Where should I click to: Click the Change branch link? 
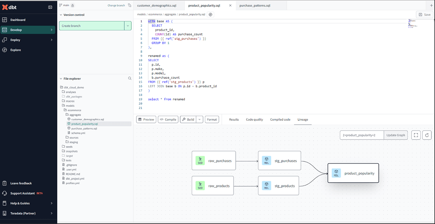tap(116, 5)
